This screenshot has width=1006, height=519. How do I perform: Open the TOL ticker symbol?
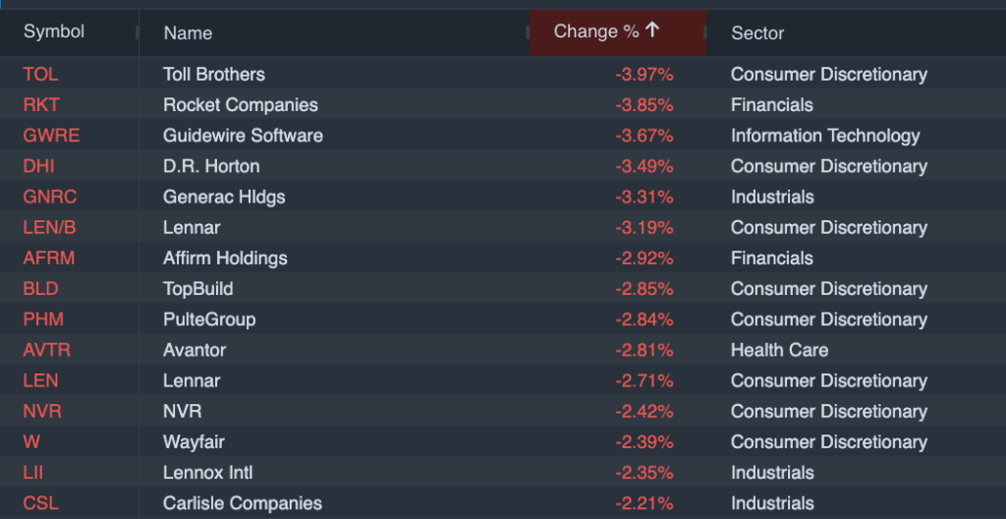point(40,75)
